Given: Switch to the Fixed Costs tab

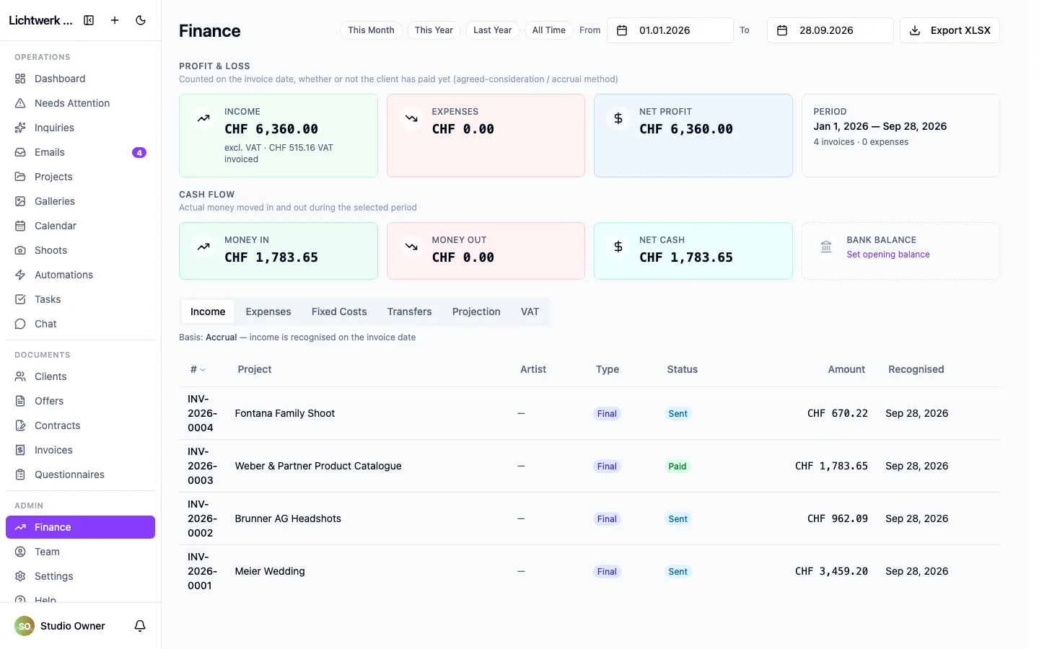Looking at the screenshot, I should click(339, 312).
